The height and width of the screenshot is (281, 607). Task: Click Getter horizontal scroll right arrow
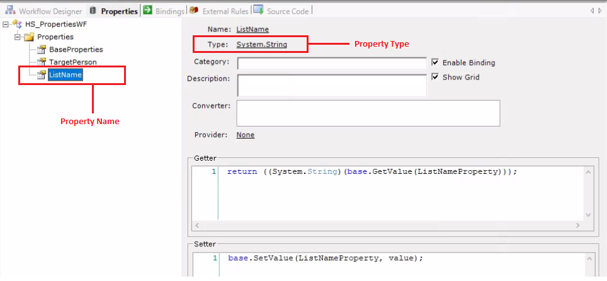click(x=578, y=225)
